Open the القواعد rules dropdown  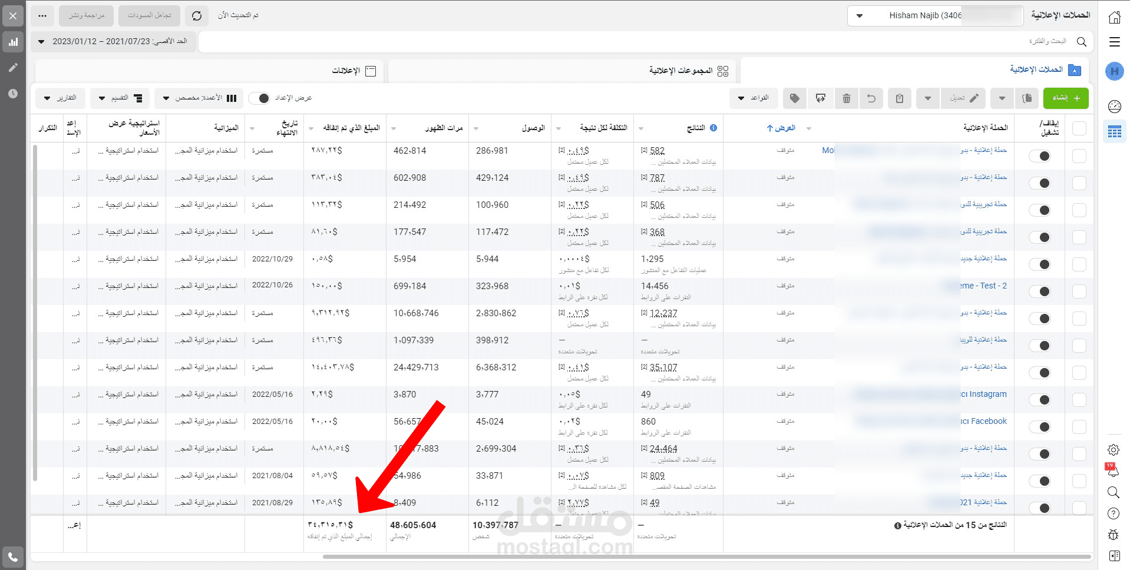click(x=754, y=98)
